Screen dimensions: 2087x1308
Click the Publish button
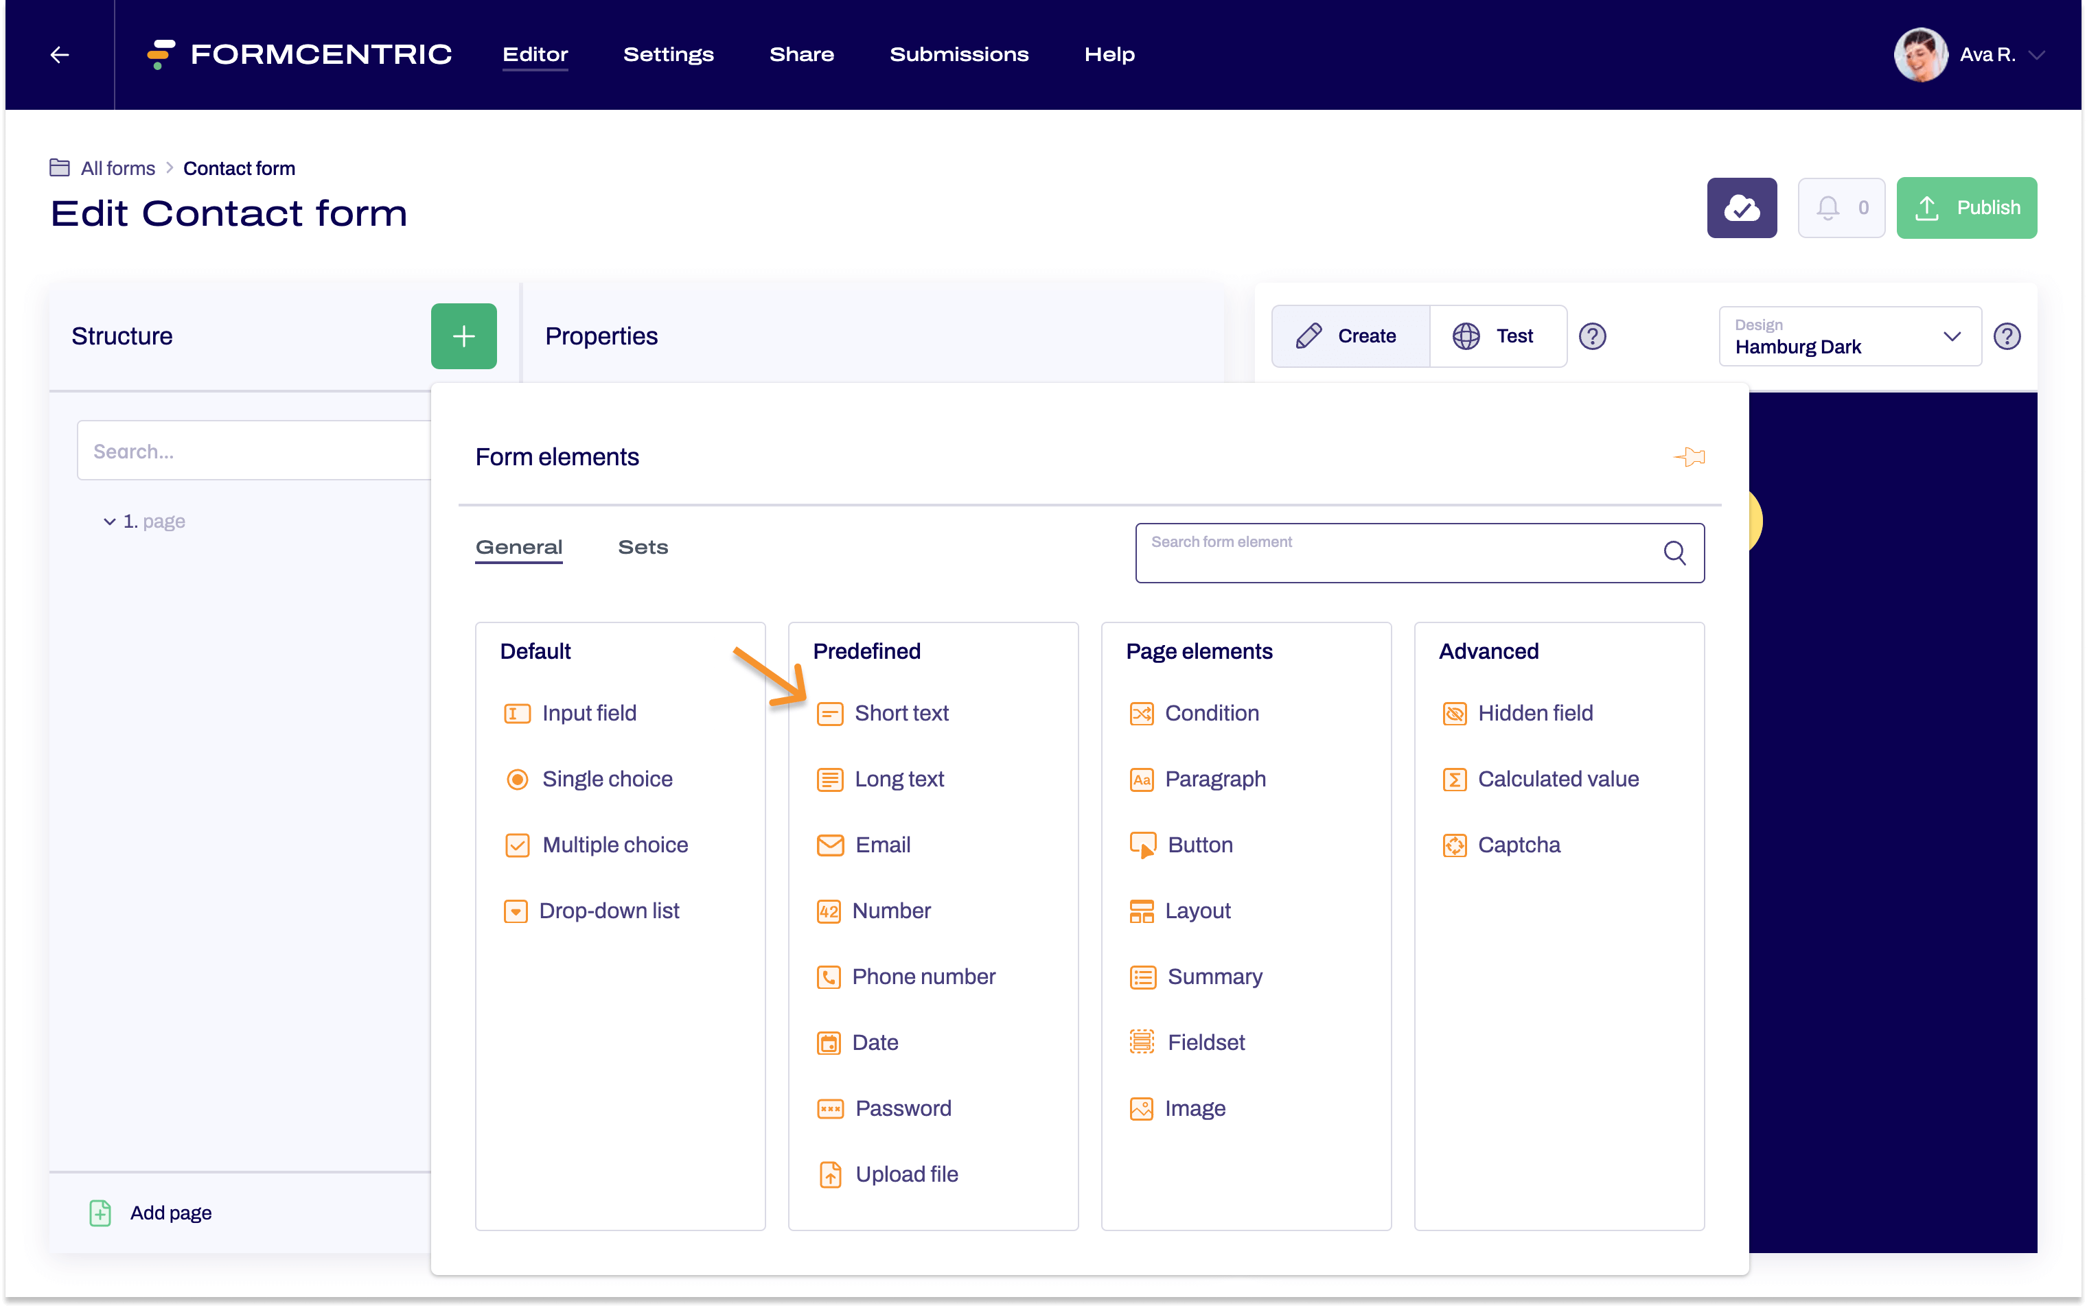point(1966,208)
